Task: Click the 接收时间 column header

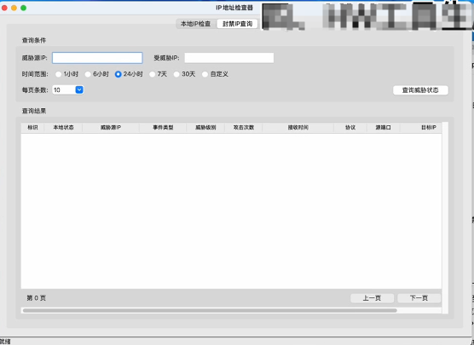Action: 298,128
